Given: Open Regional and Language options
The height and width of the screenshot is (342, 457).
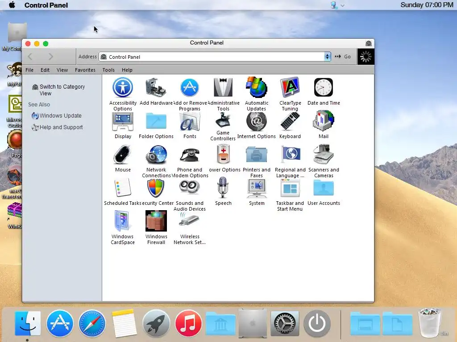Looking at the screenshot, I should tap(290, 154).
